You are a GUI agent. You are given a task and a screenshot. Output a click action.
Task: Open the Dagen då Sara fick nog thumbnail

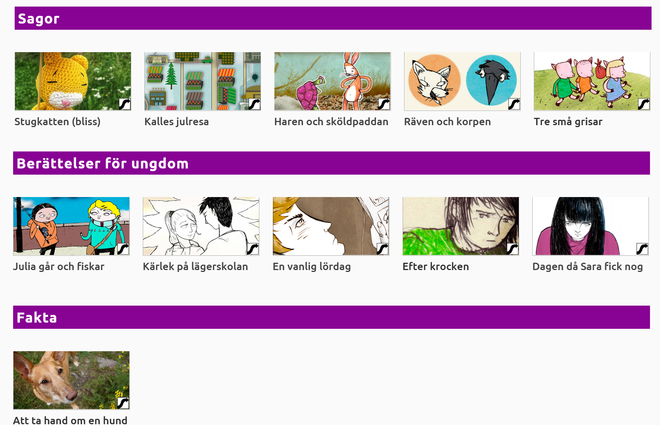tap(591, 226)
